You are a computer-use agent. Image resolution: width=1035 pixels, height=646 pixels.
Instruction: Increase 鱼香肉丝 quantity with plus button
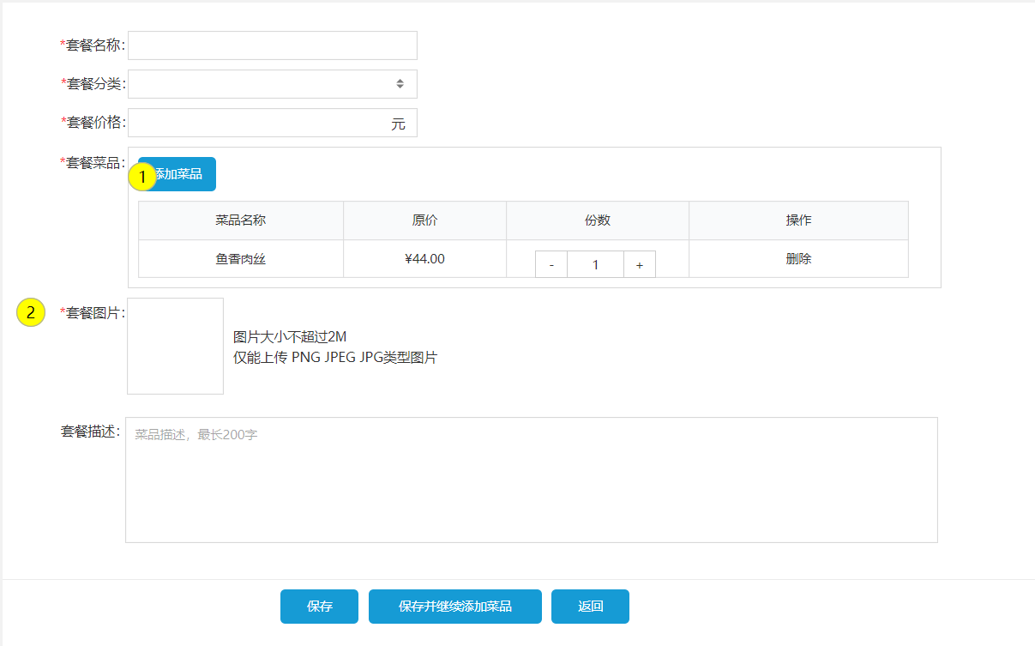[x=639, y=265]
